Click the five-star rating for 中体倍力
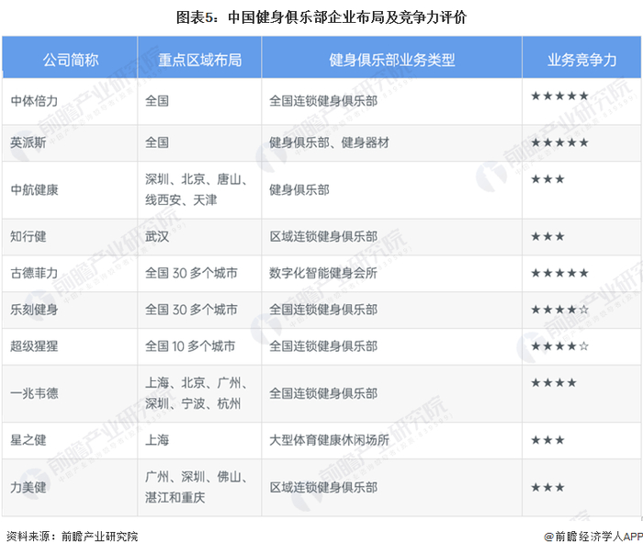643x554 pixels. click(559, 96)
